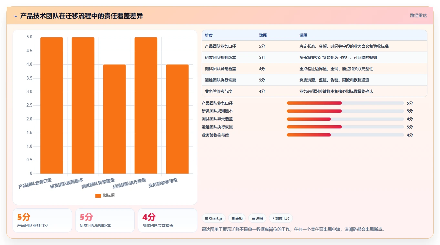Click the 5分 value after 产品团队业务口径 progress bar

click(x=410, y=103)
